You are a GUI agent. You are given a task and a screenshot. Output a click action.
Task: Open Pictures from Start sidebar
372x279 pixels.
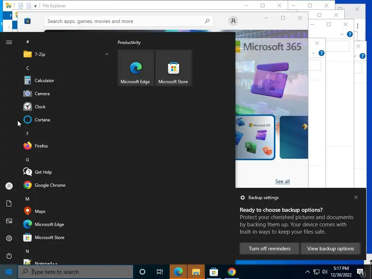tap(9, 221)
